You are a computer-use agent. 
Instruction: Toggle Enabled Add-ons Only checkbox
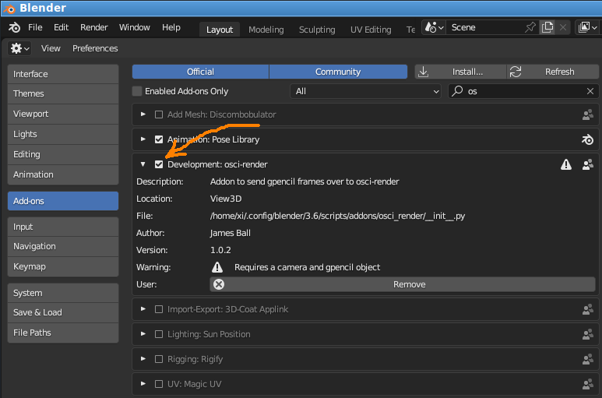[x=137, y=91]
